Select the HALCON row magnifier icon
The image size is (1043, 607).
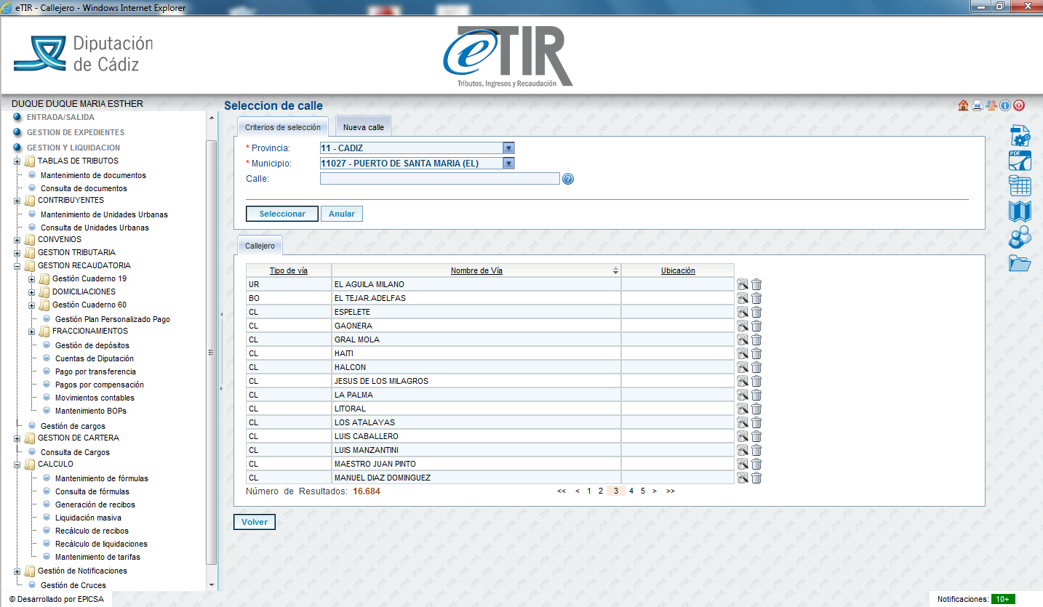(x=743, y=367)
